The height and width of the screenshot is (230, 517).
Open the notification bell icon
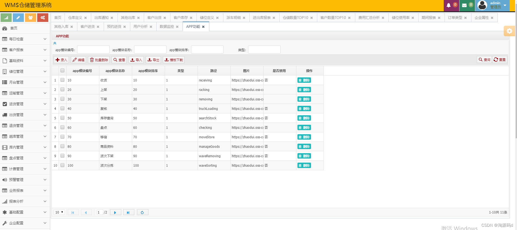click(x=449, y=5)
